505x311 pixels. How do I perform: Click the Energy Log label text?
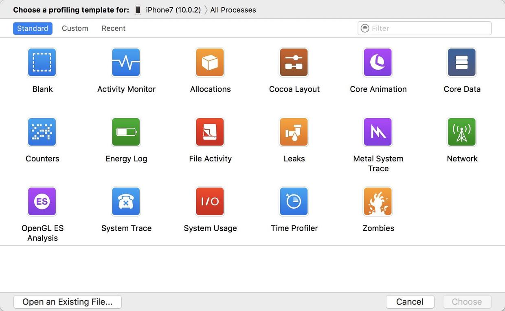point(126,159)
